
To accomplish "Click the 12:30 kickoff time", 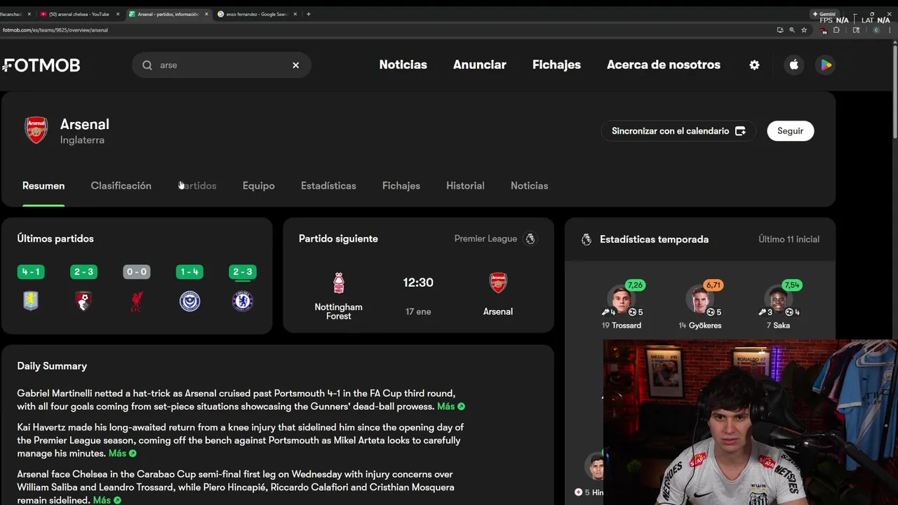I will click(418, 283).
